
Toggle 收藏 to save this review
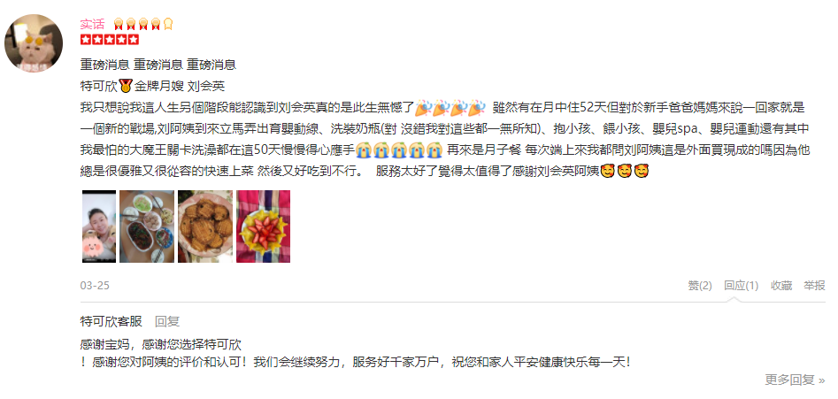click(780, 286)
